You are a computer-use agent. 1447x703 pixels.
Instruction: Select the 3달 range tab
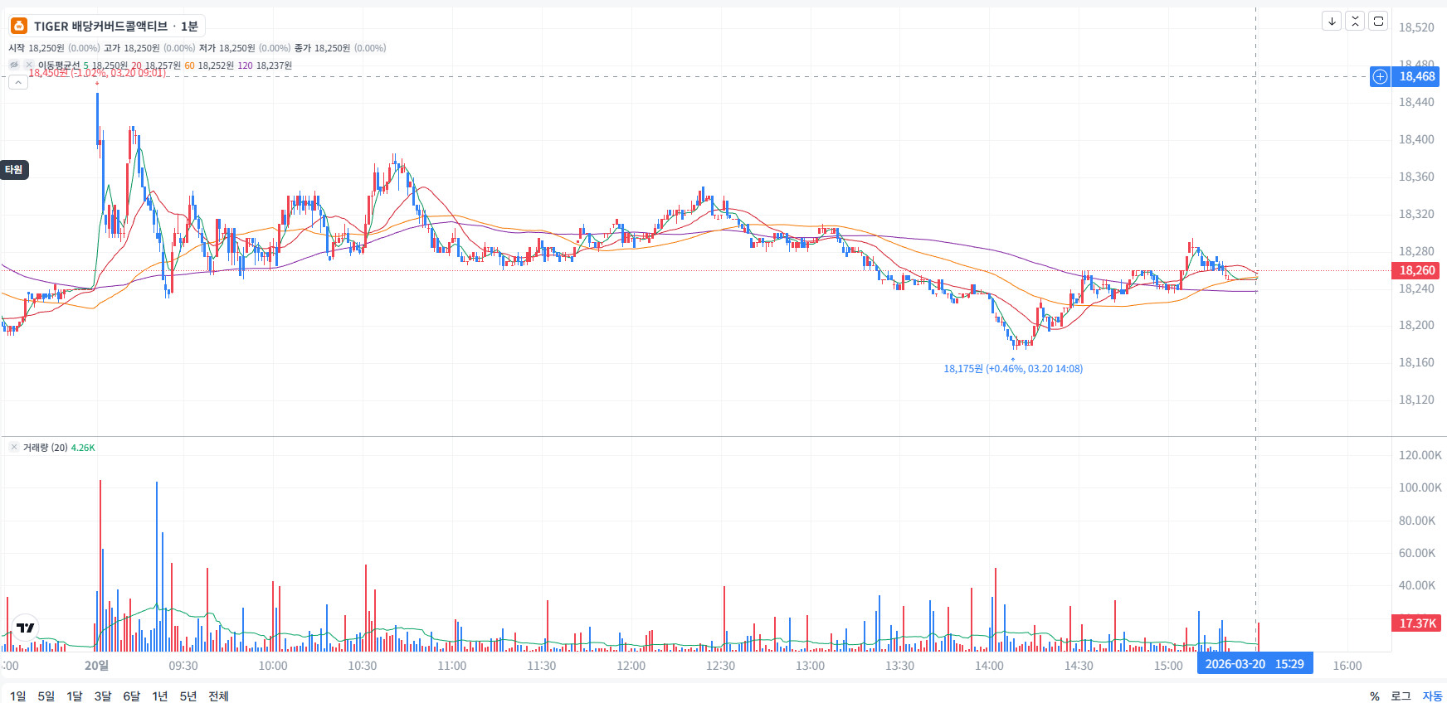click(x=103, y=696)
